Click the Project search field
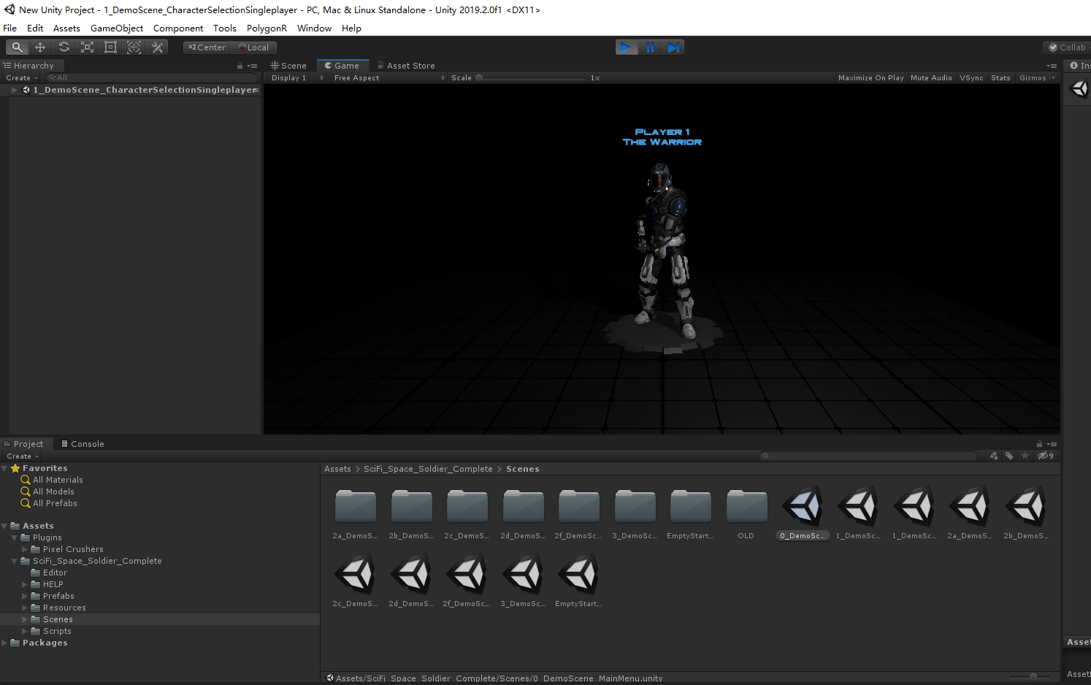This screenshot has height=685, width=1091. pos(868,456)
